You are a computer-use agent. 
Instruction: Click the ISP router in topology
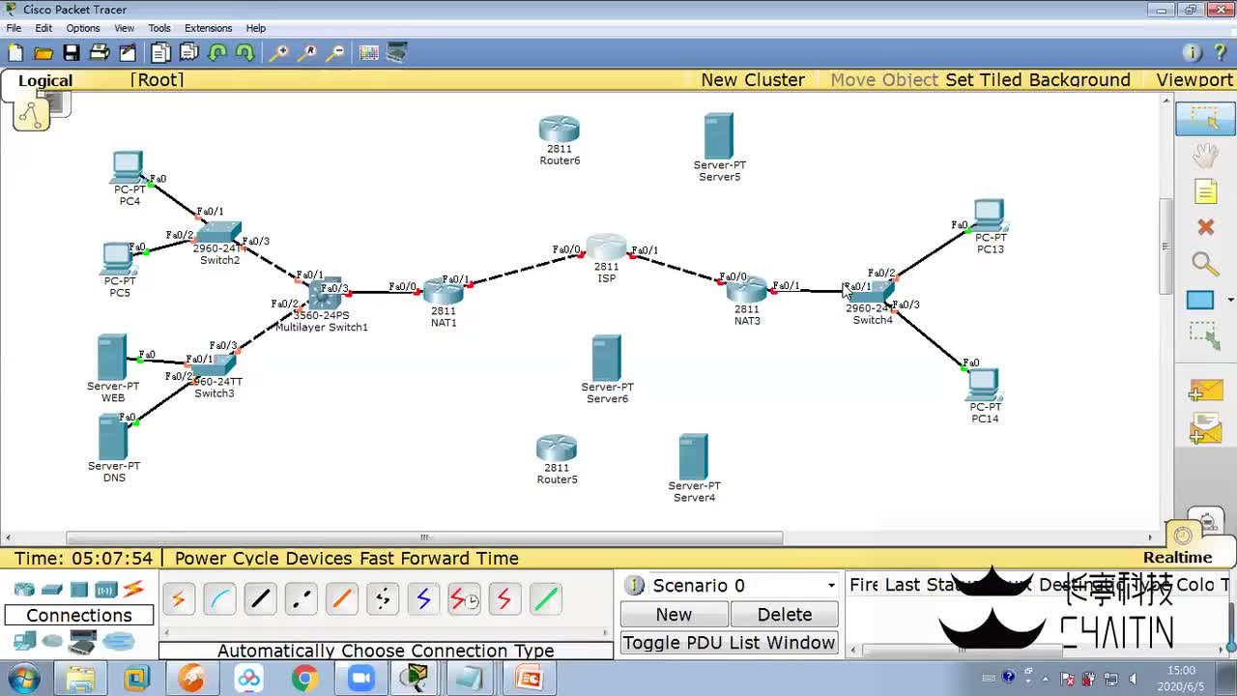coord(606,247)
